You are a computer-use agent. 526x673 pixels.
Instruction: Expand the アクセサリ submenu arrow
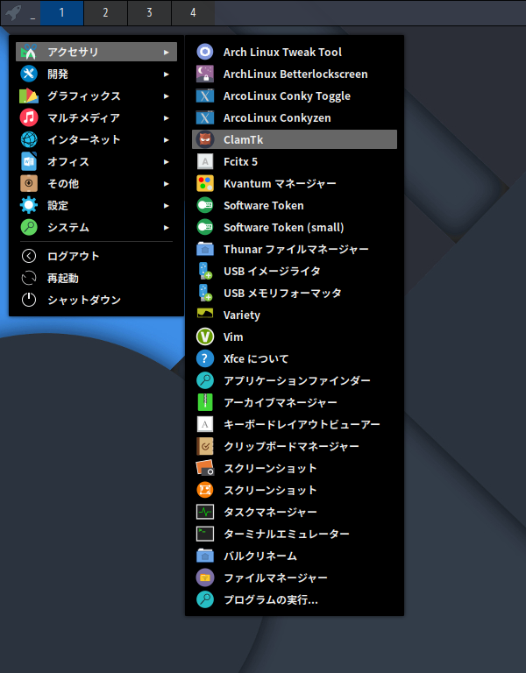pyautogui.click(x=167, y=53)
